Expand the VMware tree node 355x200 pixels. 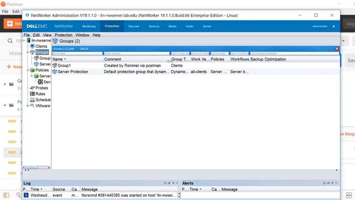click(28, 106)
